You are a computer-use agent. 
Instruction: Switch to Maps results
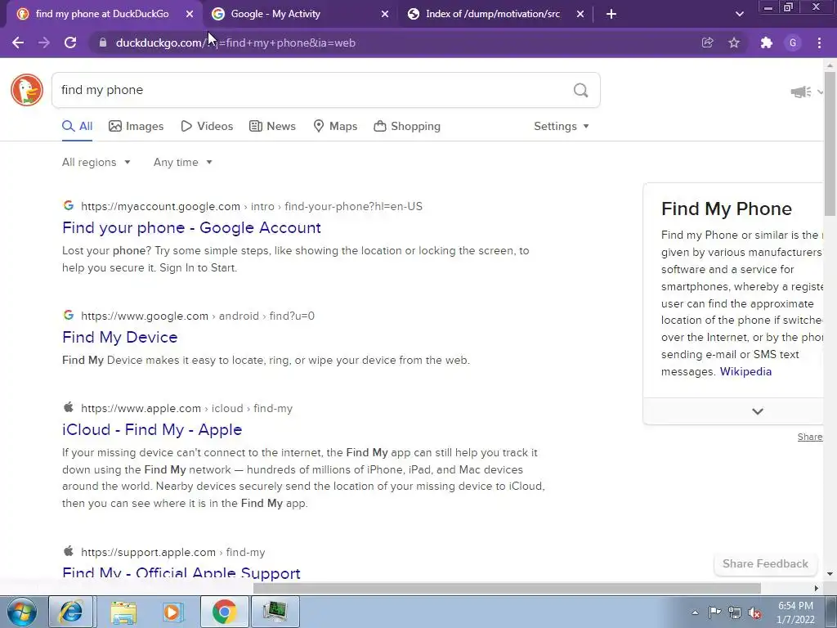point(335,127)
